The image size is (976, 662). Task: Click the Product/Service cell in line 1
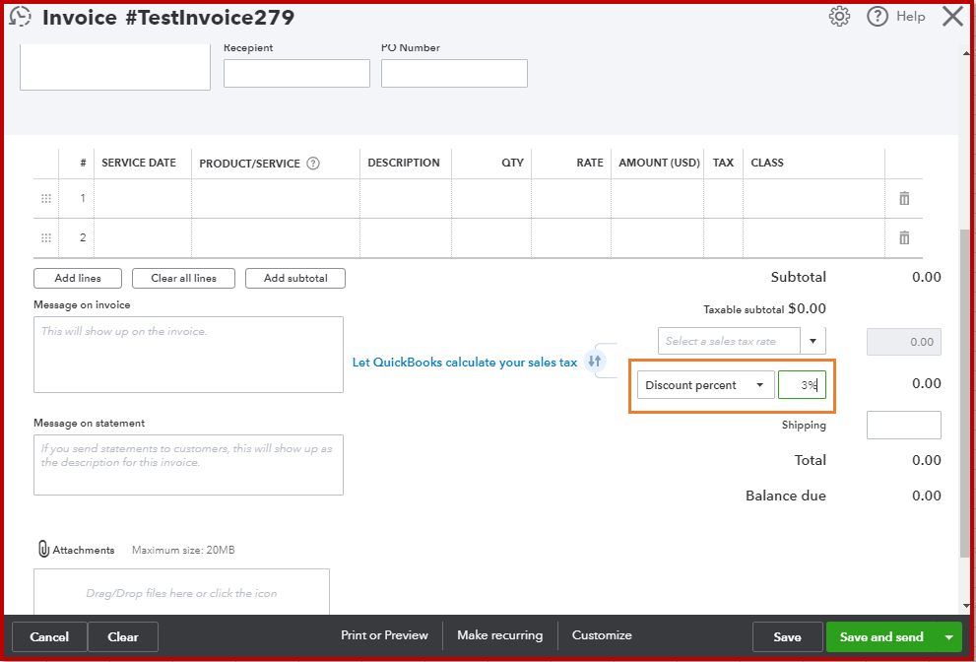(x=276, y=198)
